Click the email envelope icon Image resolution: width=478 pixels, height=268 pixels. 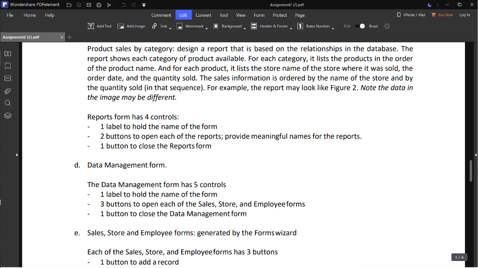coord(89,5)
